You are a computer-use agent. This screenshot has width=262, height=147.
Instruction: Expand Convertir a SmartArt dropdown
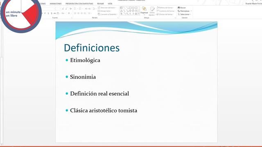click(117, 14)
